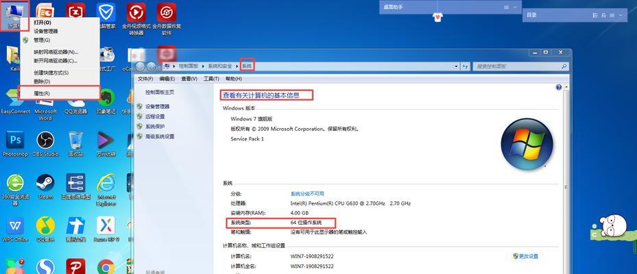Select the 印象笔记 elephant desktop icon

[106, 101]
